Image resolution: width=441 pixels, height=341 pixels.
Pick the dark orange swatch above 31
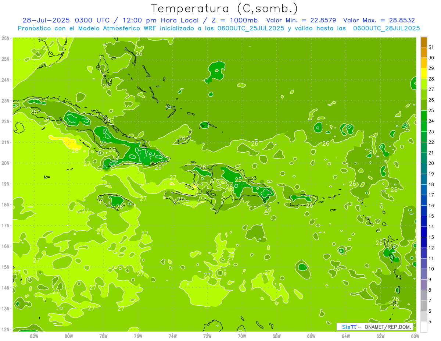tap(424, 42)
